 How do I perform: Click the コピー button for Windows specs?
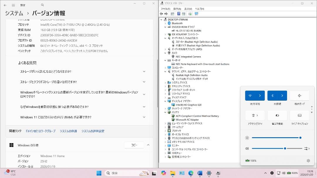pyautogui.click(x=134, y=145)
